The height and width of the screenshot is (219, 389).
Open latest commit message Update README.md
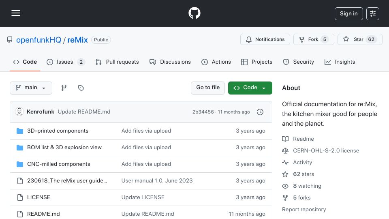pyautogui.click(x=84, y=112)
